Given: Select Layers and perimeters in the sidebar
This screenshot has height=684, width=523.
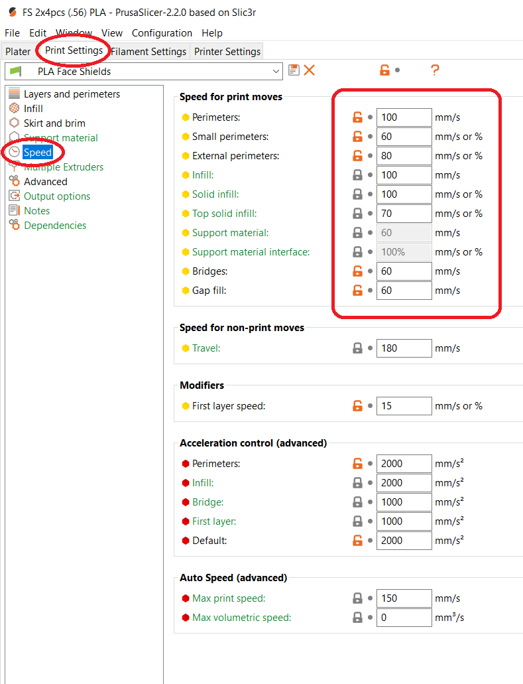Looking at the screenshot, I should [x=72, y=94].
